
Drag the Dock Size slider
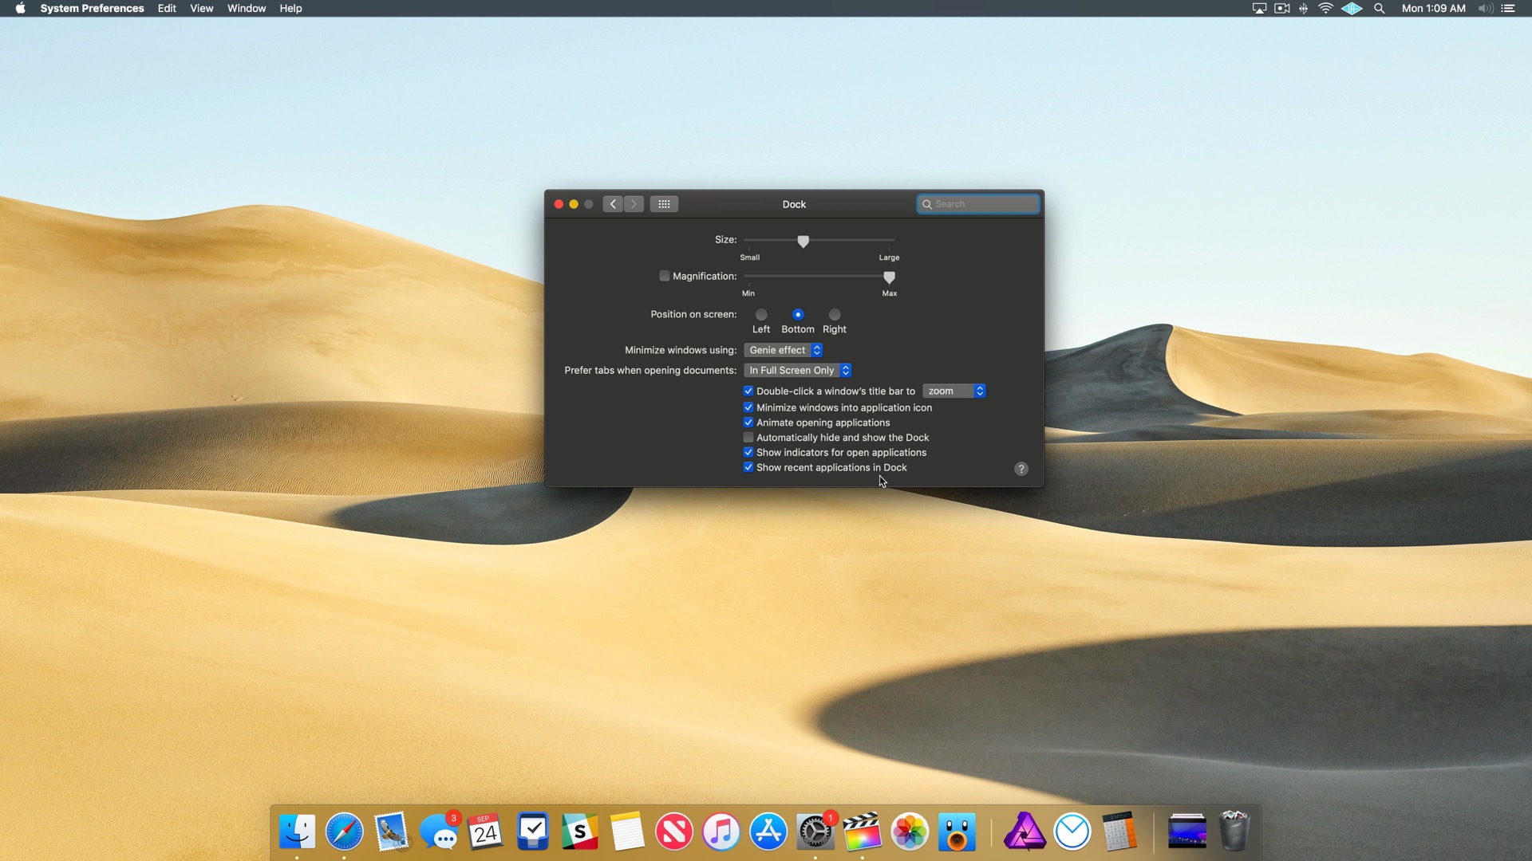pyautogui.click(x=803, y=242)
